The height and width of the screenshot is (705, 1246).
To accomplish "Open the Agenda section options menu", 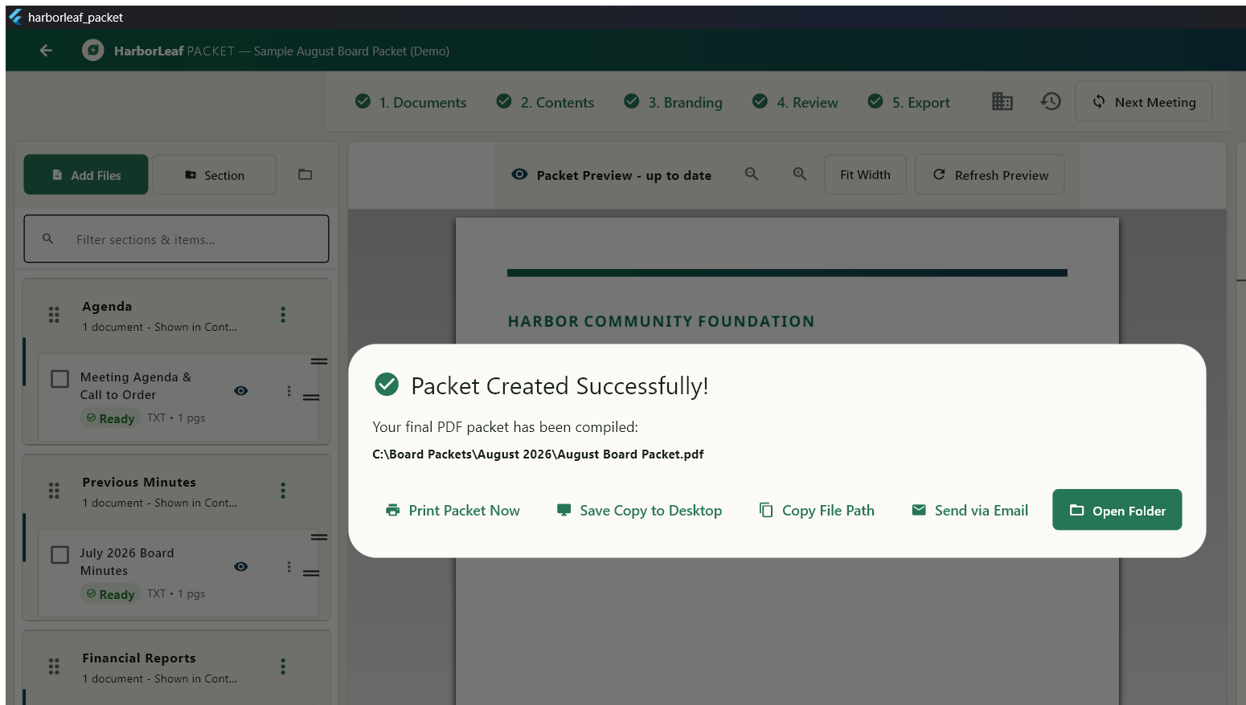I will pos(283,315).
